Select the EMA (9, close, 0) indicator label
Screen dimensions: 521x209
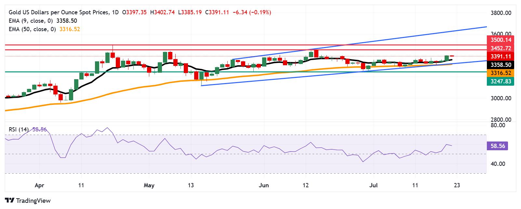click(x=31, y=21)
